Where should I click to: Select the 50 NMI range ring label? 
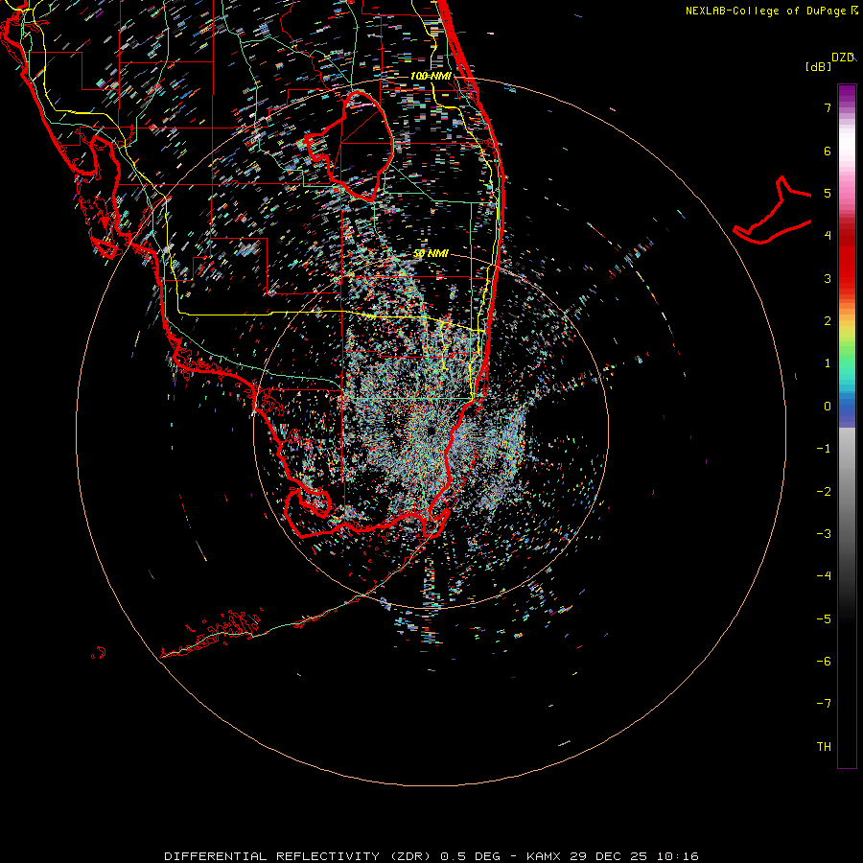(x=431, y=253)
